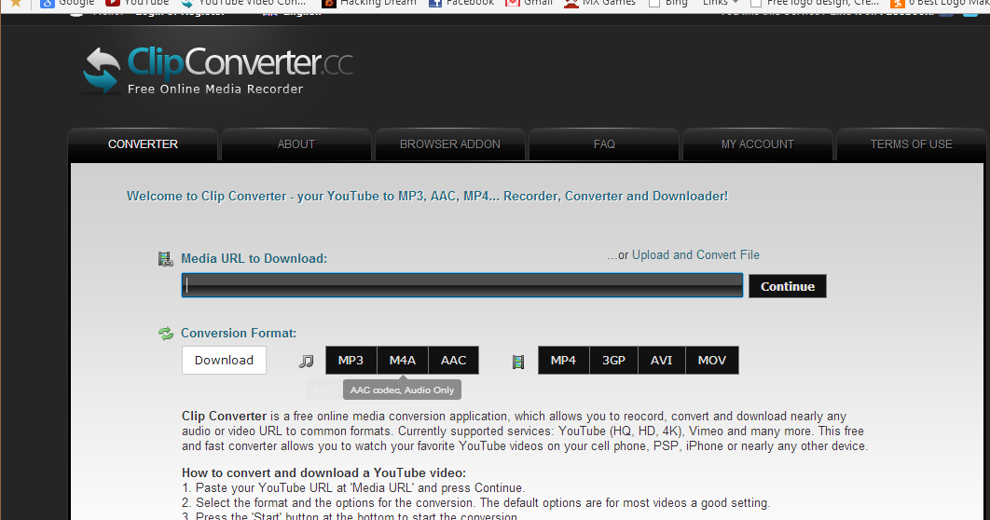Click the film strip video formats icon
990x520 pixels.
[517, 362]
